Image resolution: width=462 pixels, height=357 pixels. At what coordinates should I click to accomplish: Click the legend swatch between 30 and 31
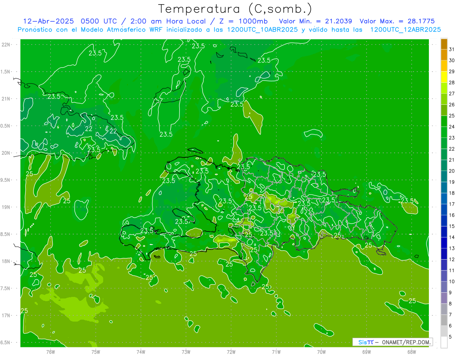click(444, 55)
